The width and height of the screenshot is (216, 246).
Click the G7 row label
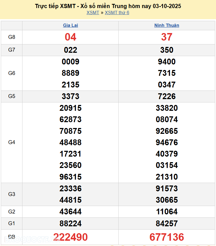(12, 50)
